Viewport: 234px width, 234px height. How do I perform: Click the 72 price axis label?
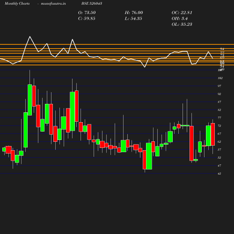pyautogui.click(x=219, y=126)
